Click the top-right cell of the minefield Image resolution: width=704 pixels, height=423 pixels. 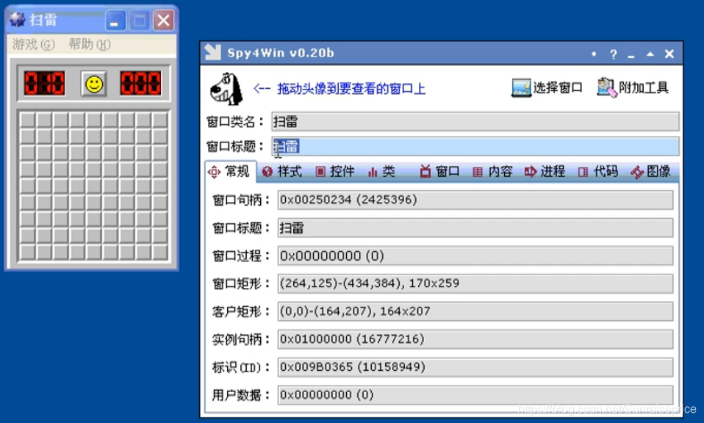point(159,120)
